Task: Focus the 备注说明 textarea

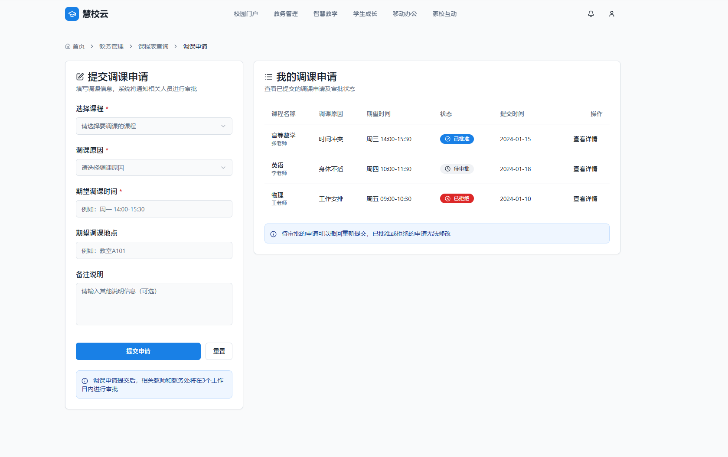Action: [x=154, y=304]
